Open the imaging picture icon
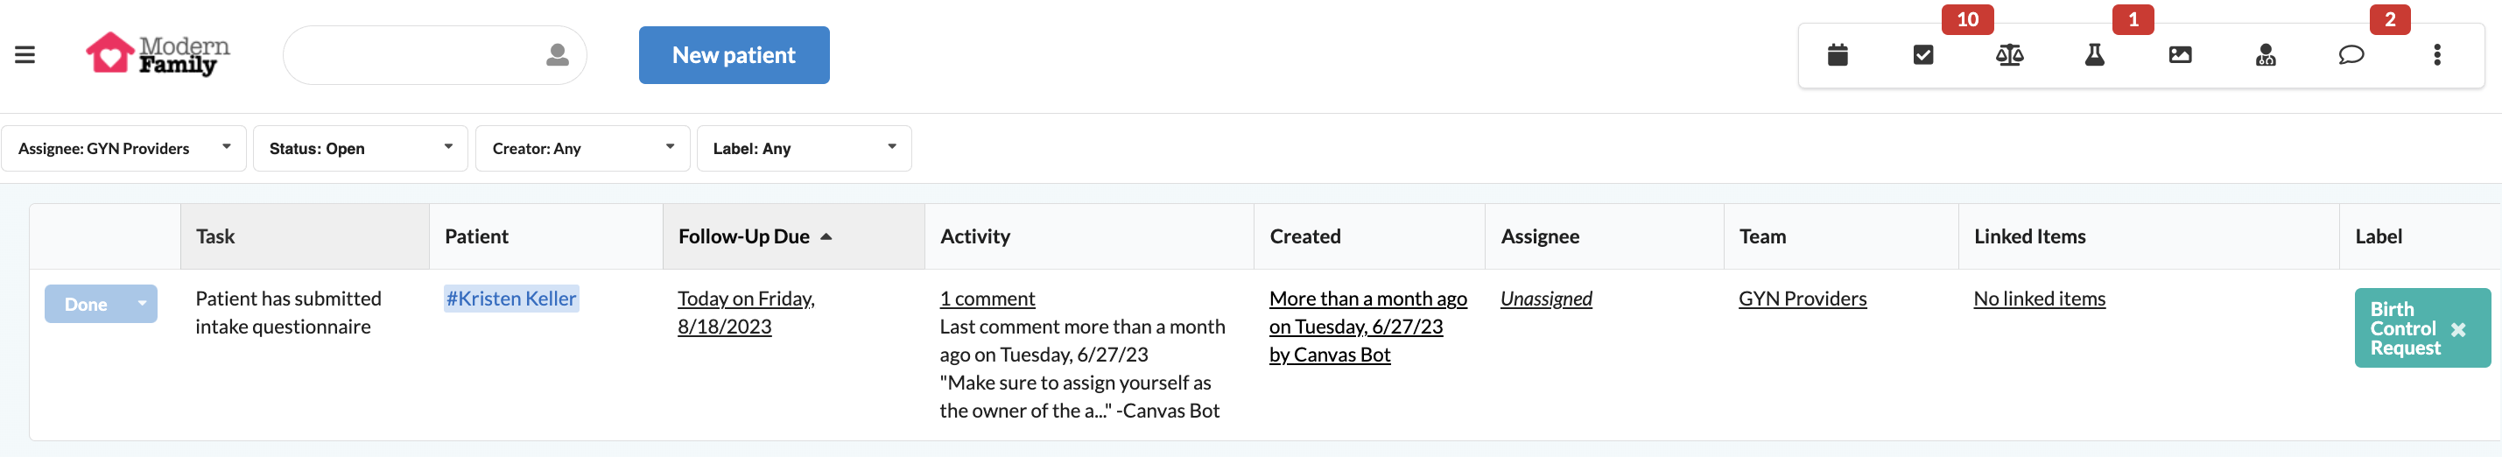Viewport: 2502px width, 457px height. [x=2180, y=55]
